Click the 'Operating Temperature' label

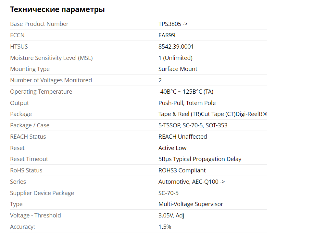(x=41, y=92)
